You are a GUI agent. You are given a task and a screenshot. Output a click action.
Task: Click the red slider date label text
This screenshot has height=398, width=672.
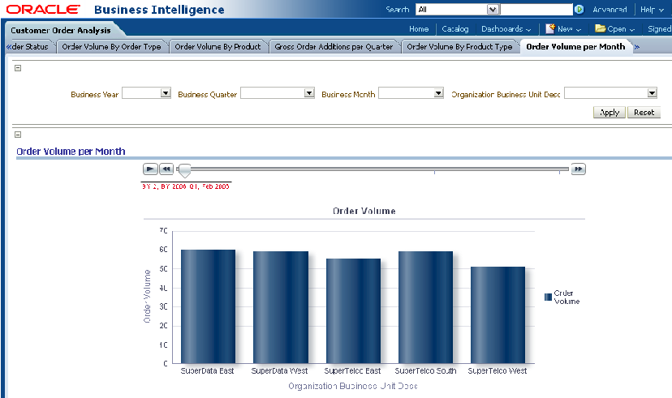tap(186, 186)
